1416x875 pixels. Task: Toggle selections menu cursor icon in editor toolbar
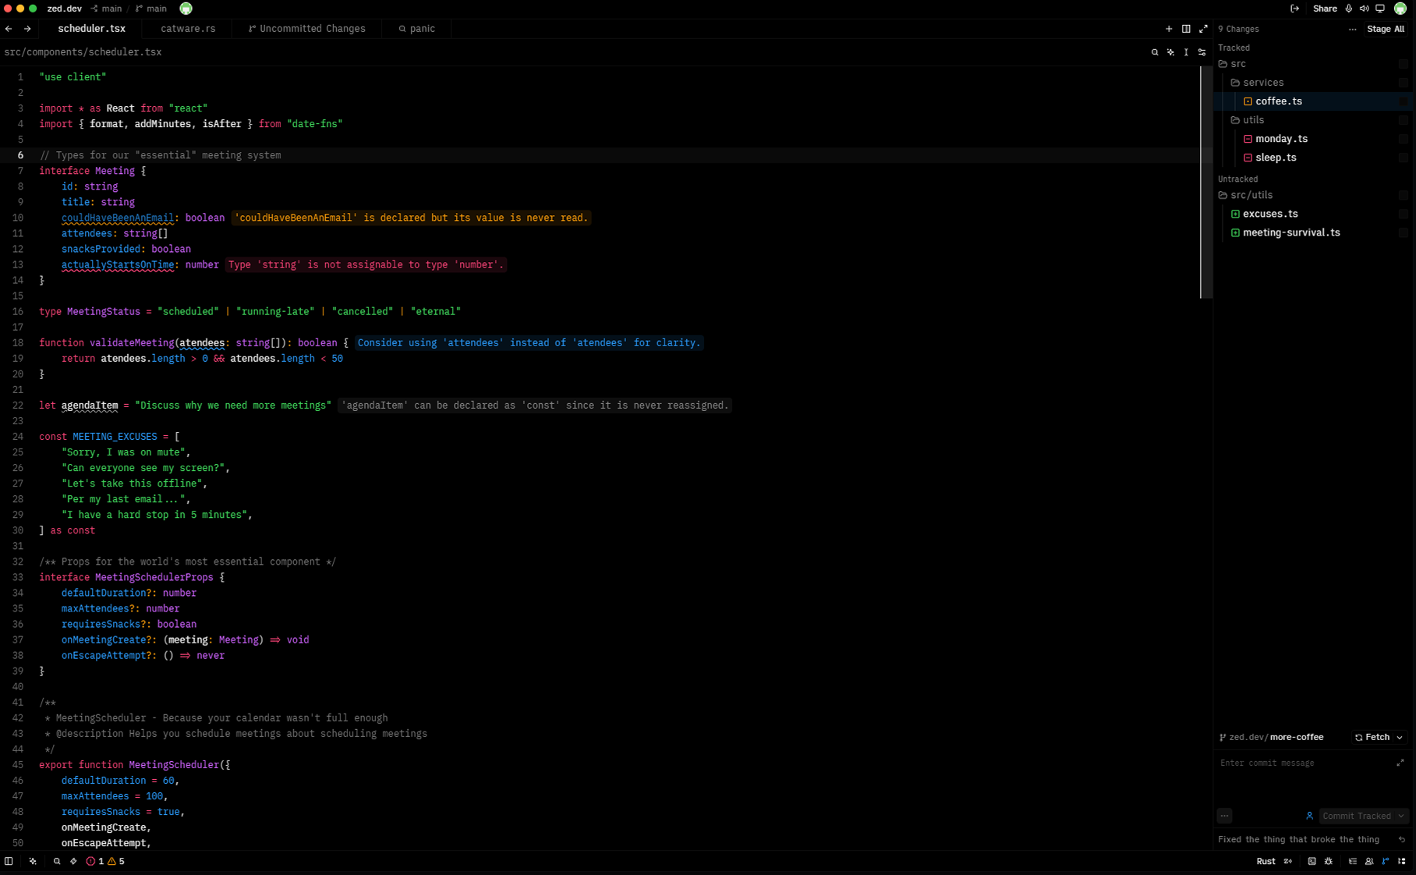[x=1186, y=52]
